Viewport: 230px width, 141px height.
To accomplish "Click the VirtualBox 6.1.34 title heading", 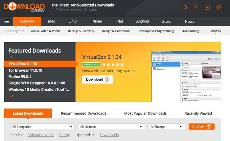I will click(x=102, y=57).
